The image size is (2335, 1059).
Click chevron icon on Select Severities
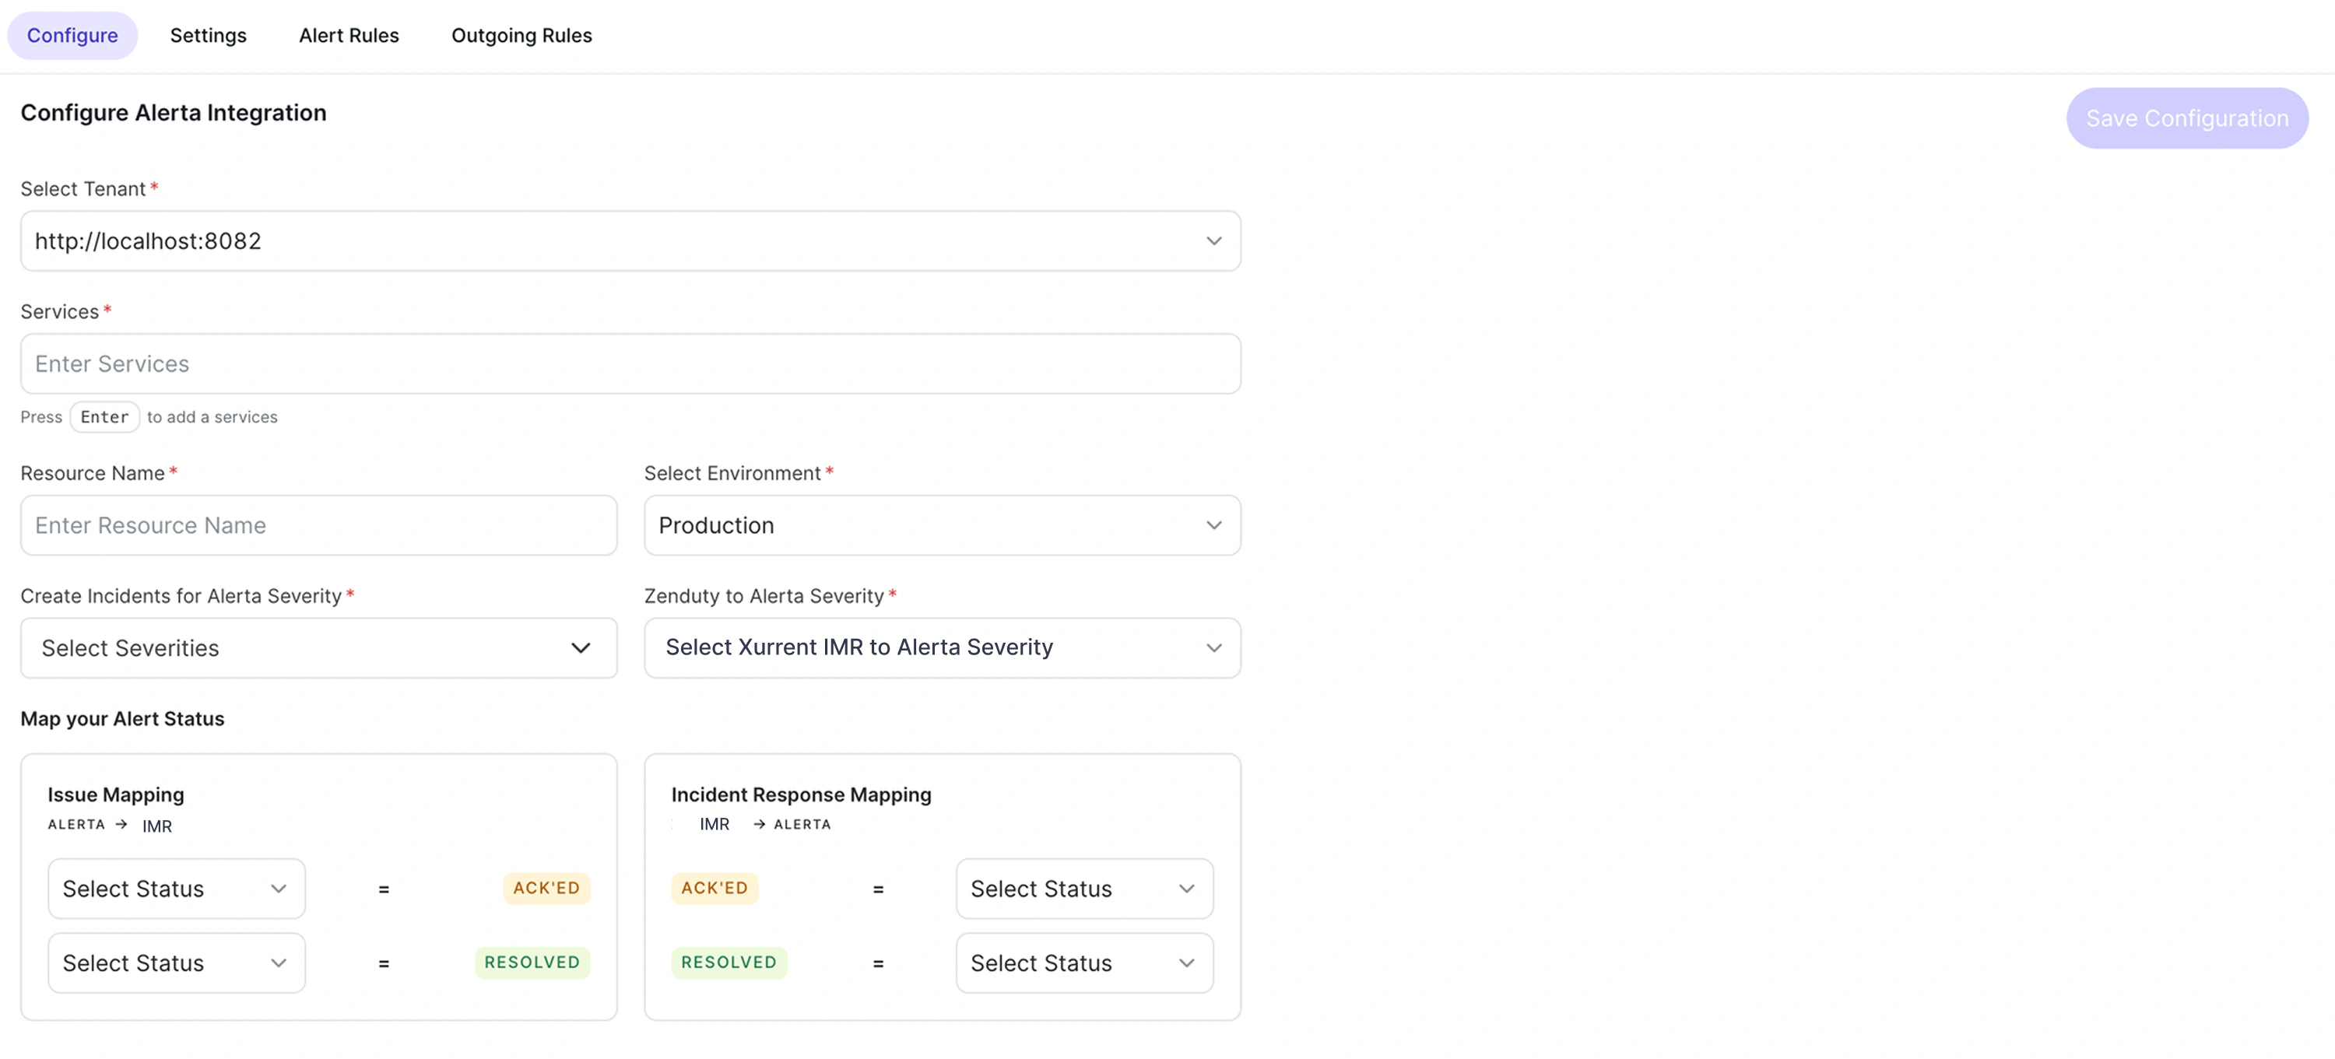coord(580,647)
